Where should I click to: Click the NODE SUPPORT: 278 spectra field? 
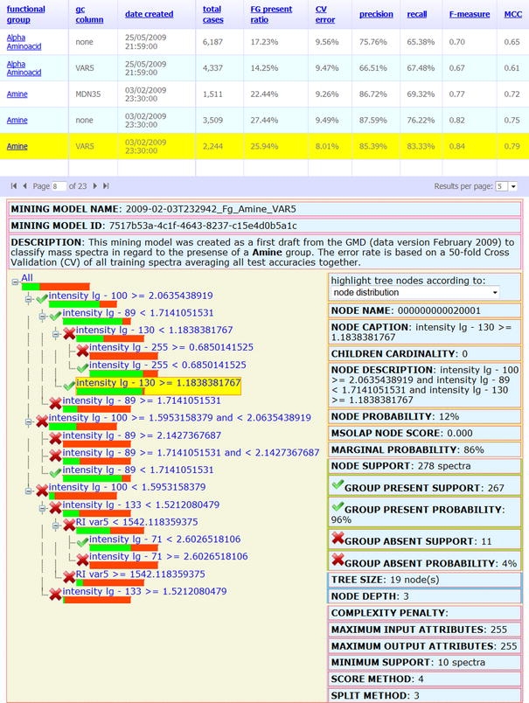tap(425, 466)
